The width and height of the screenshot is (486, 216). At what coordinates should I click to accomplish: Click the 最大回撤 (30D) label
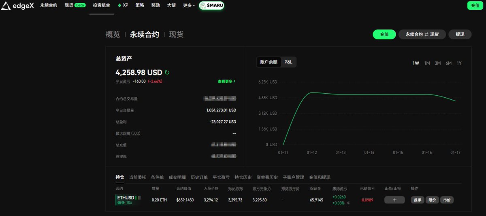click(x=128, y=133)
